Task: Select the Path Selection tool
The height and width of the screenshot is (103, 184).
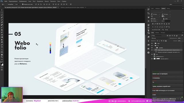Action: (2, 49)
